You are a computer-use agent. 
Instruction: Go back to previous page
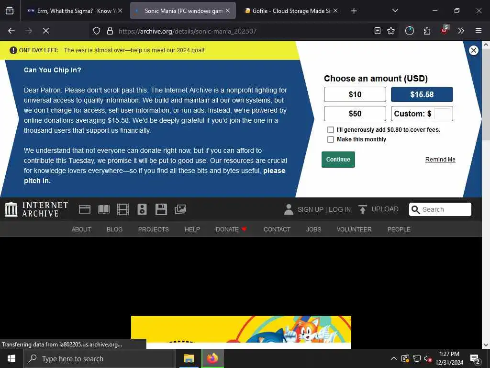[x=11, y=31]
